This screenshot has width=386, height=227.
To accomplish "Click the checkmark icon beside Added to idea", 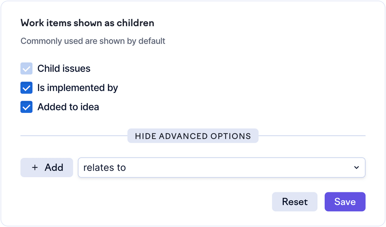I will (26, 107).
